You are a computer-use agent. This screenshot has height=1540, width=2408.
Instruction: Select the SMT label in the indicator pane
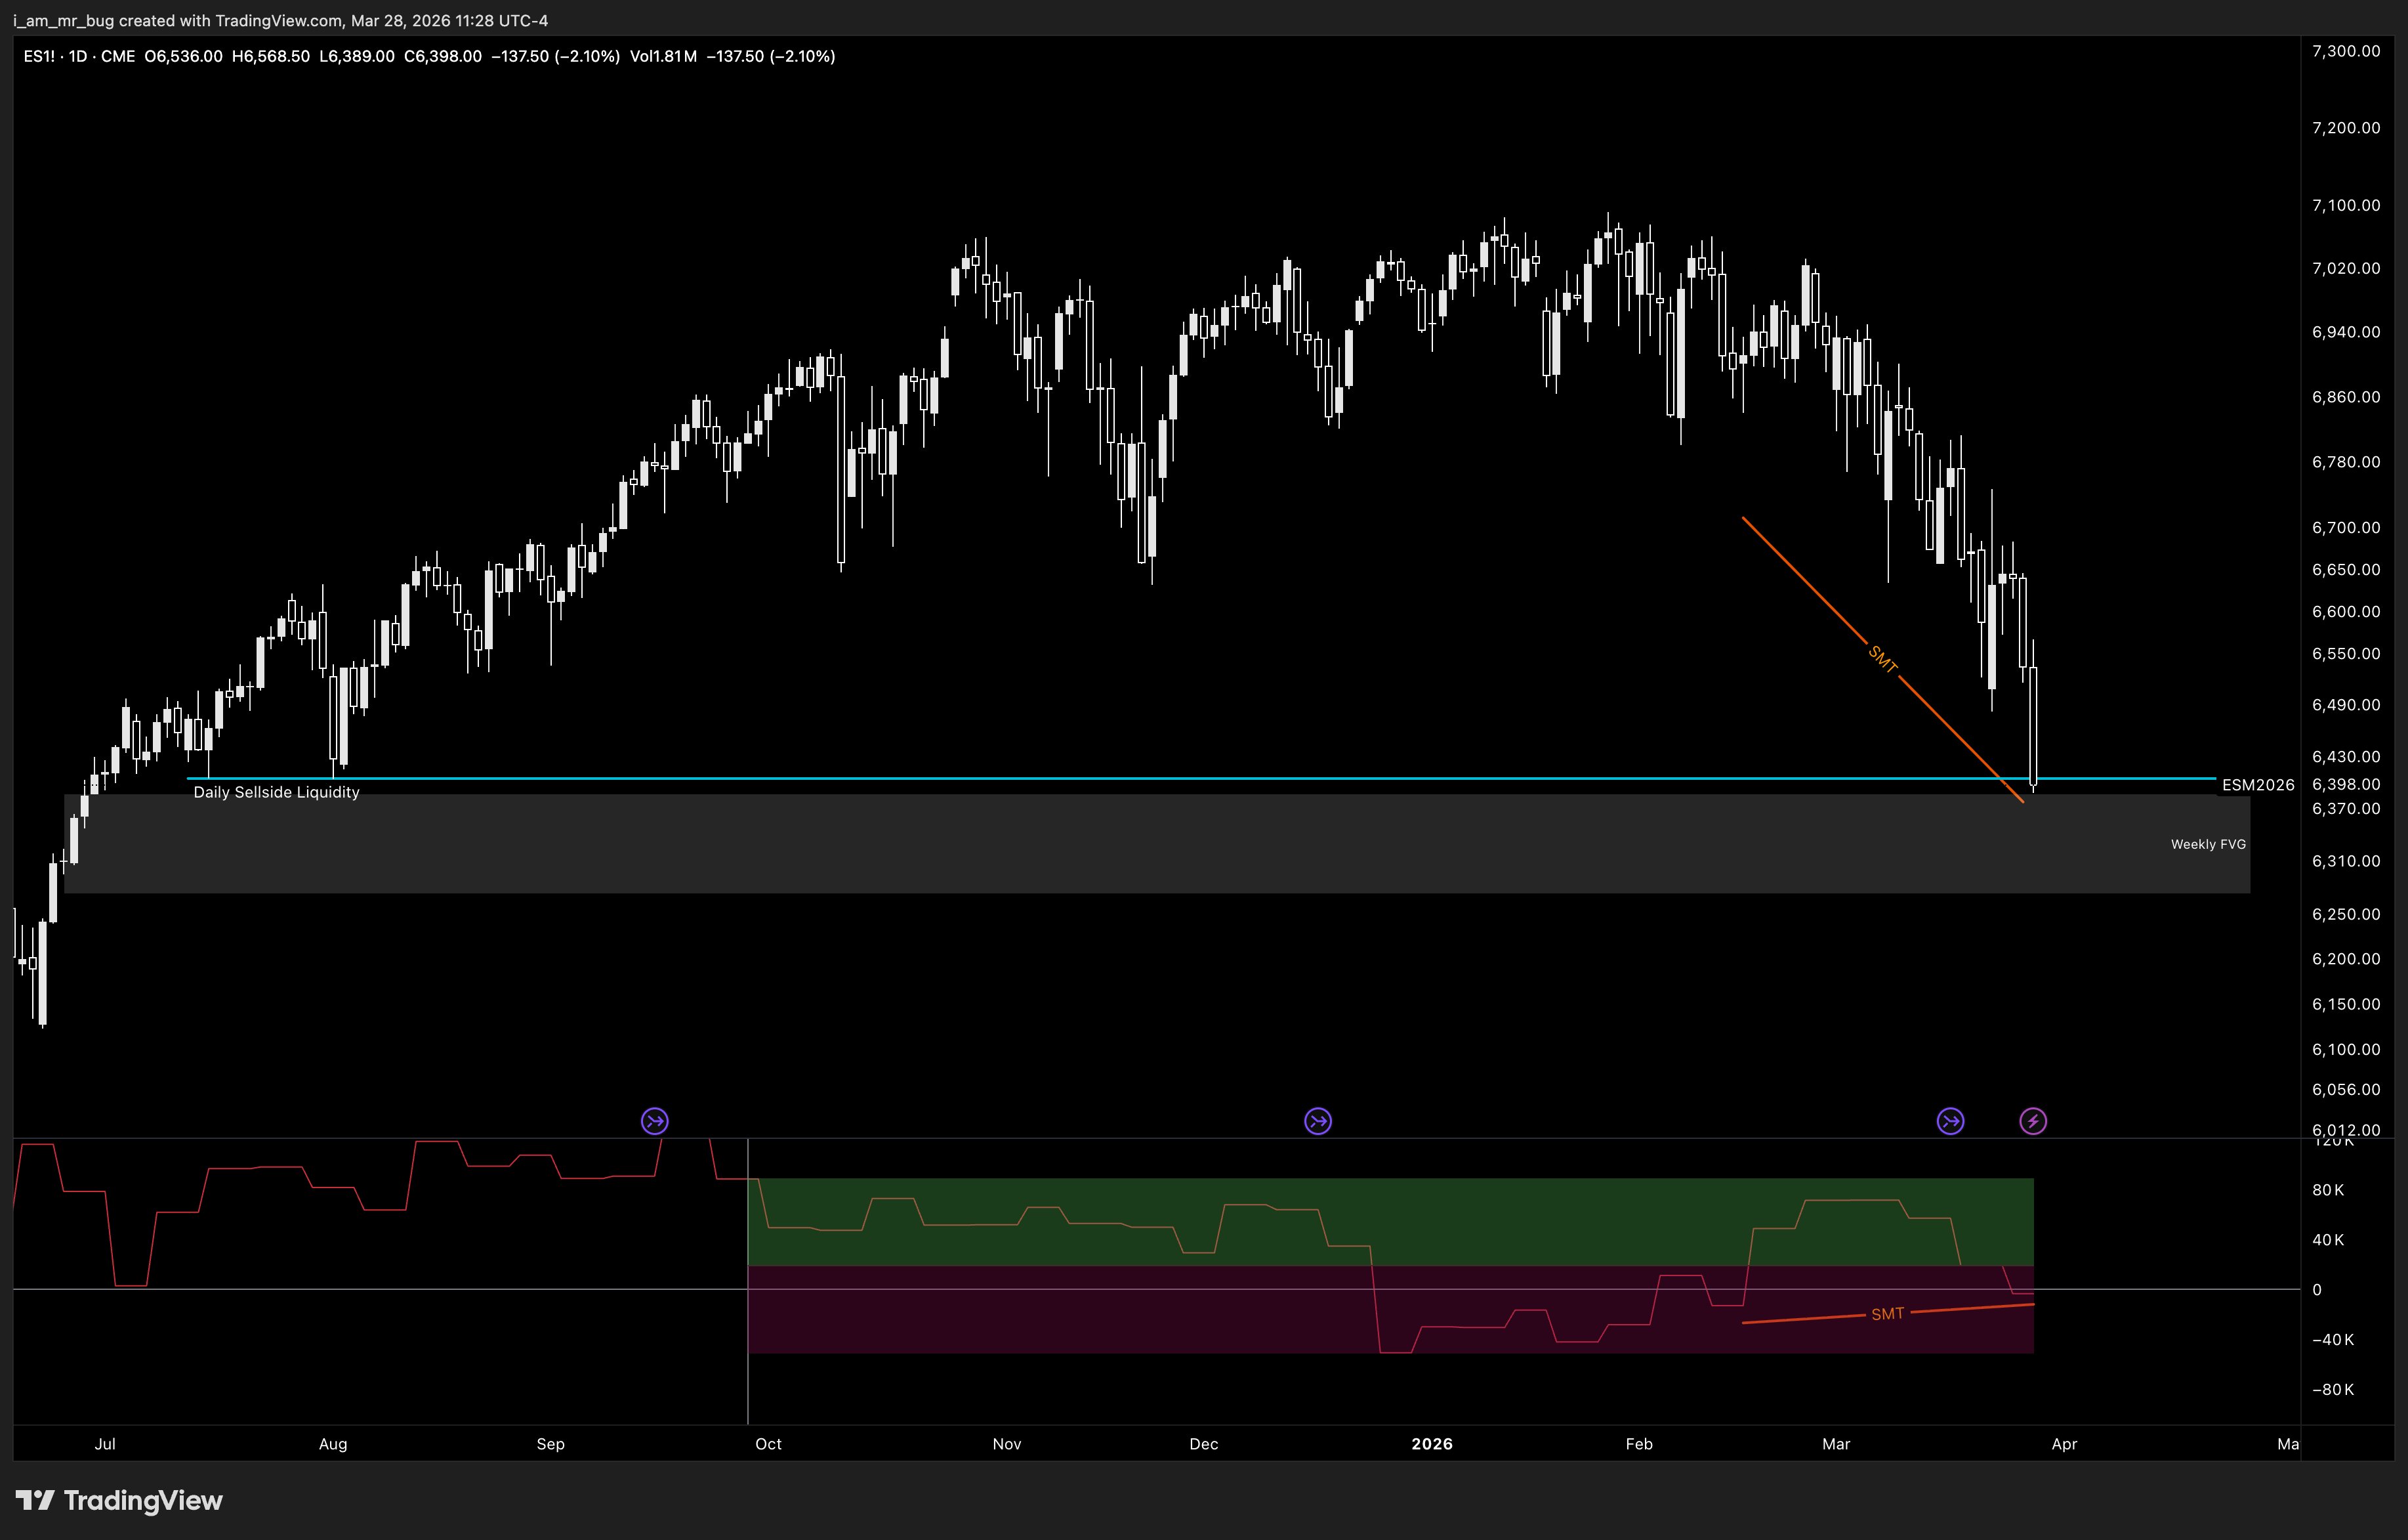click(x=1887, y=1314)
